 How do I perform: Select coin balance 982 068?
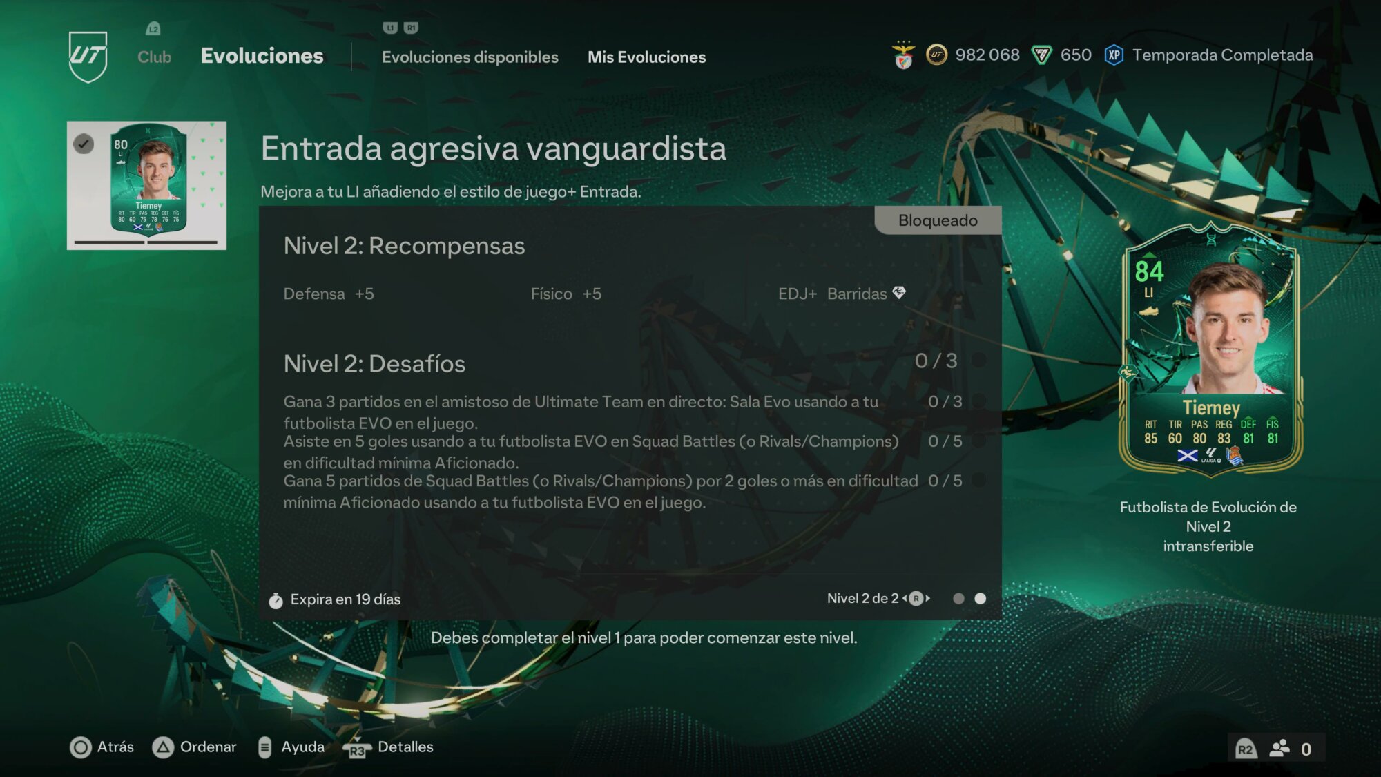(987, 55)
